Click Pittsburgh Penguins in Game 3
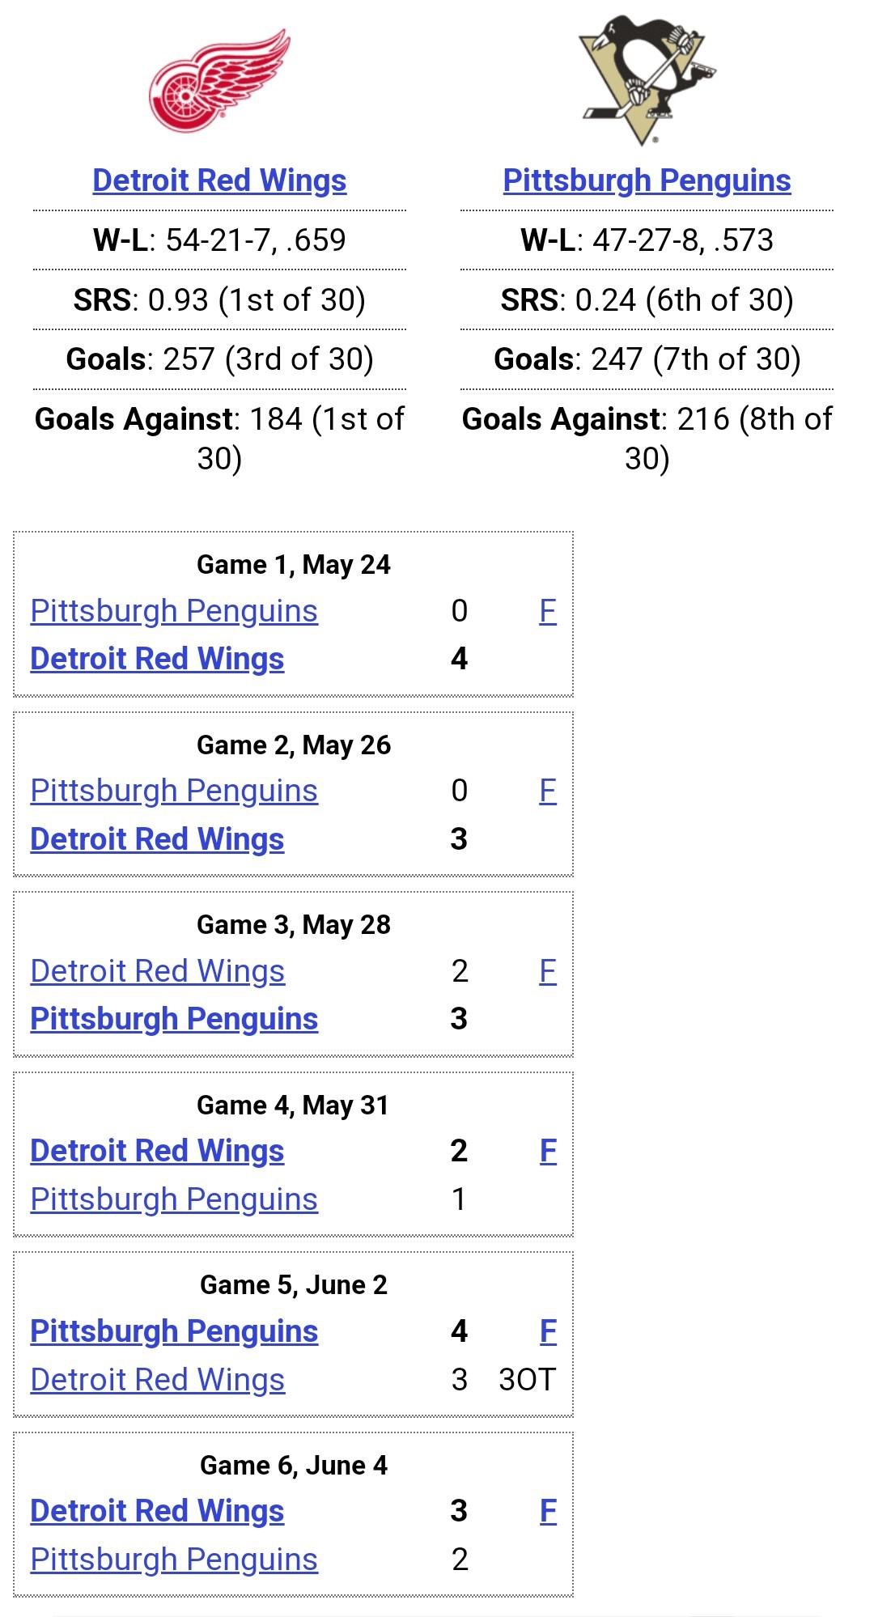Screen dimensions: 874x1617 pos(174,1019)
